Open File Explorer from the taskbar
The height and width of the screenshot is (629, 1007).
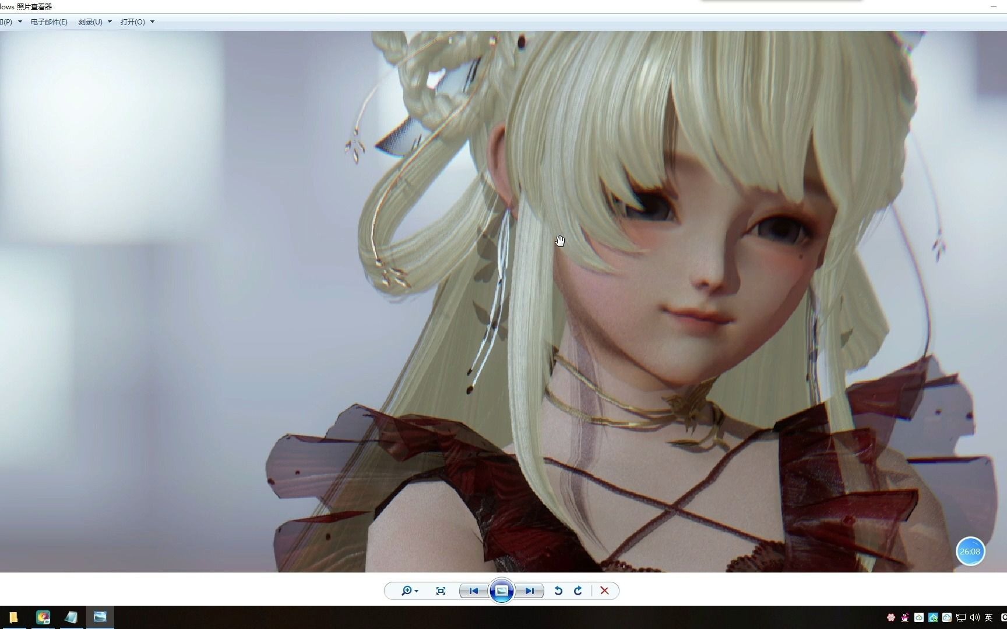[13, 617]
